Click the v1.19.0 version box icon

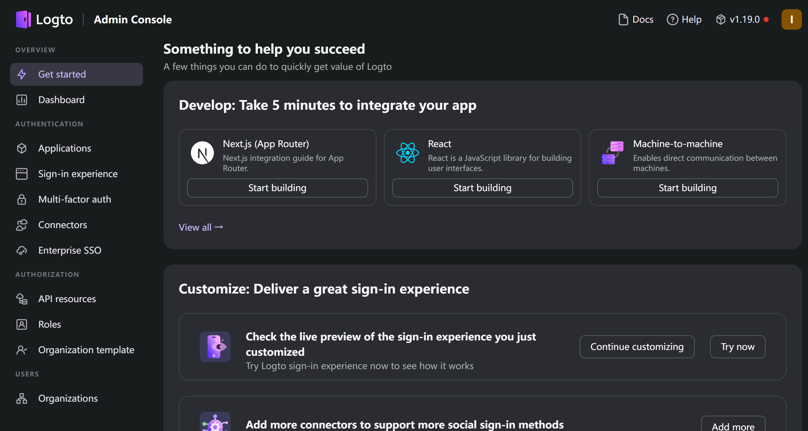point(721,19)
